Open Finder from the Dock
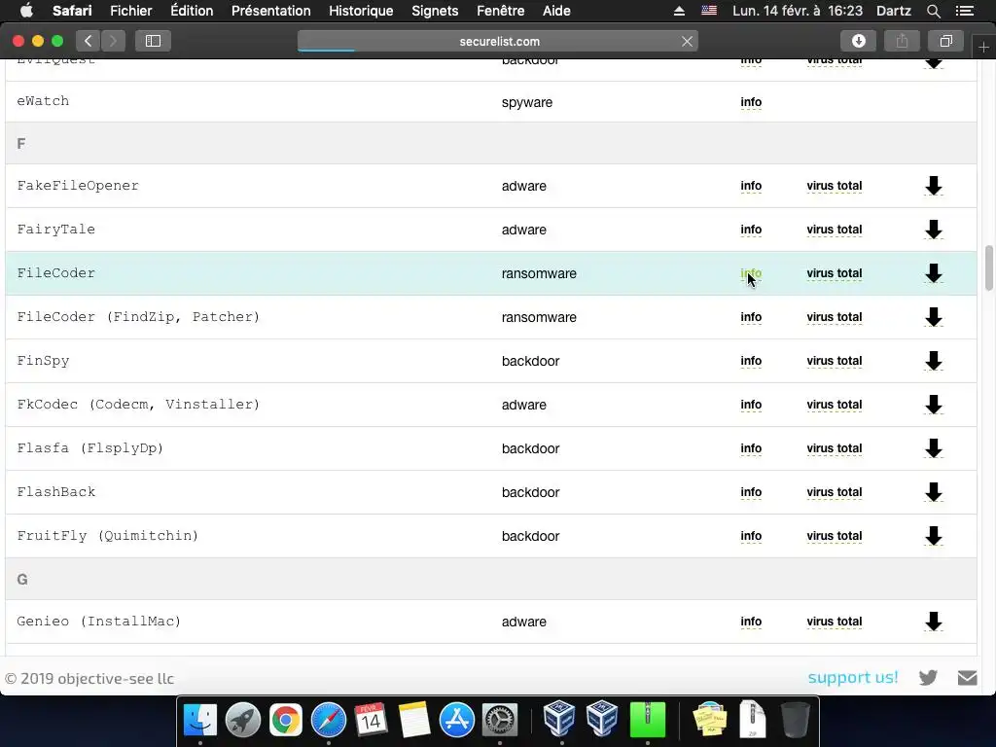996x747 pixels. [x=200, y=721]
